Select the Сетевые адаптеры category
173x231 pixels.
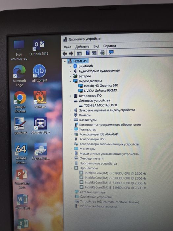[x=93, y=192]
